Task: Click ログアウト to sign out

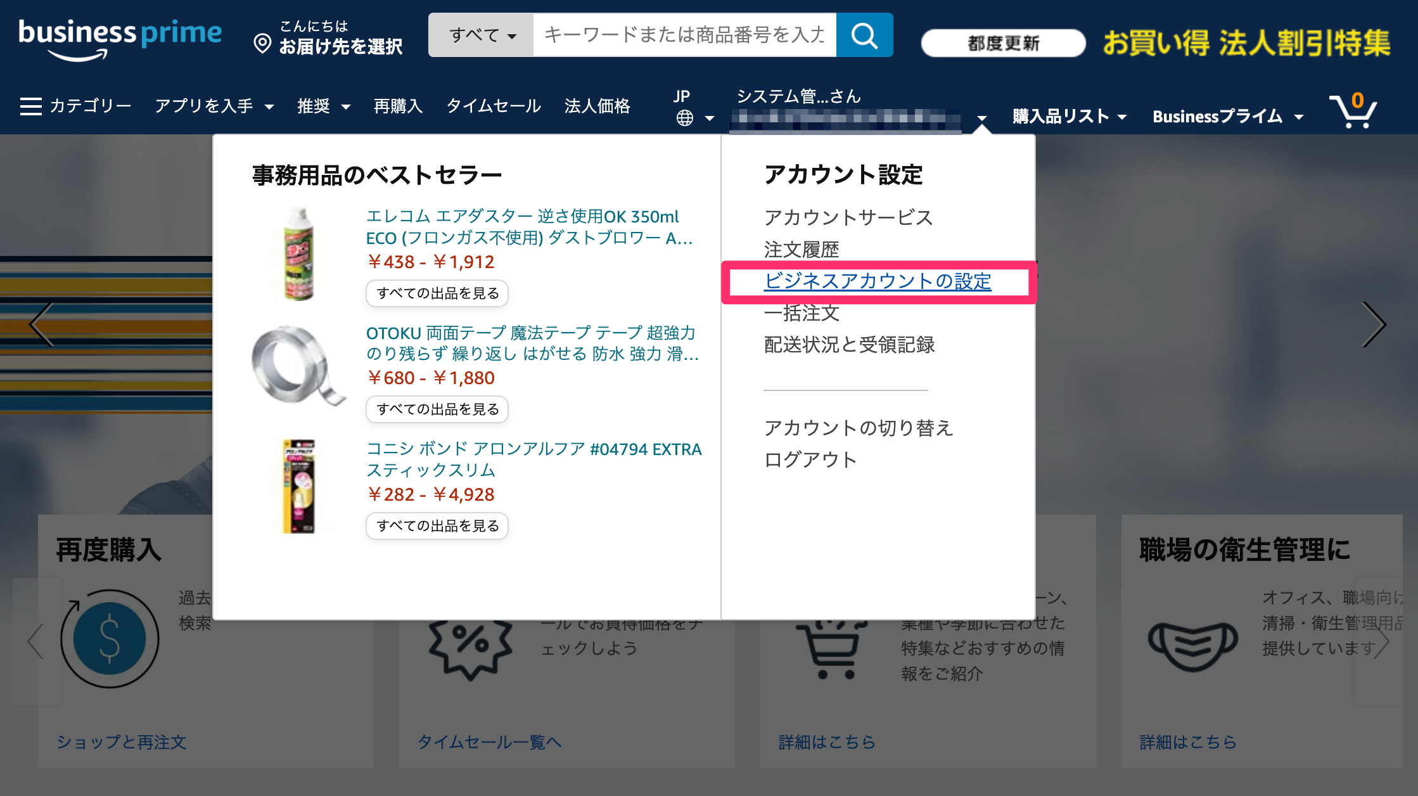Action: pos(810,459)
